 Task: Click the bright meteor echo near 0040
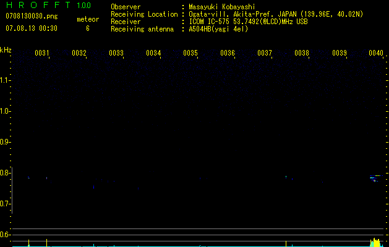[375, 178]
